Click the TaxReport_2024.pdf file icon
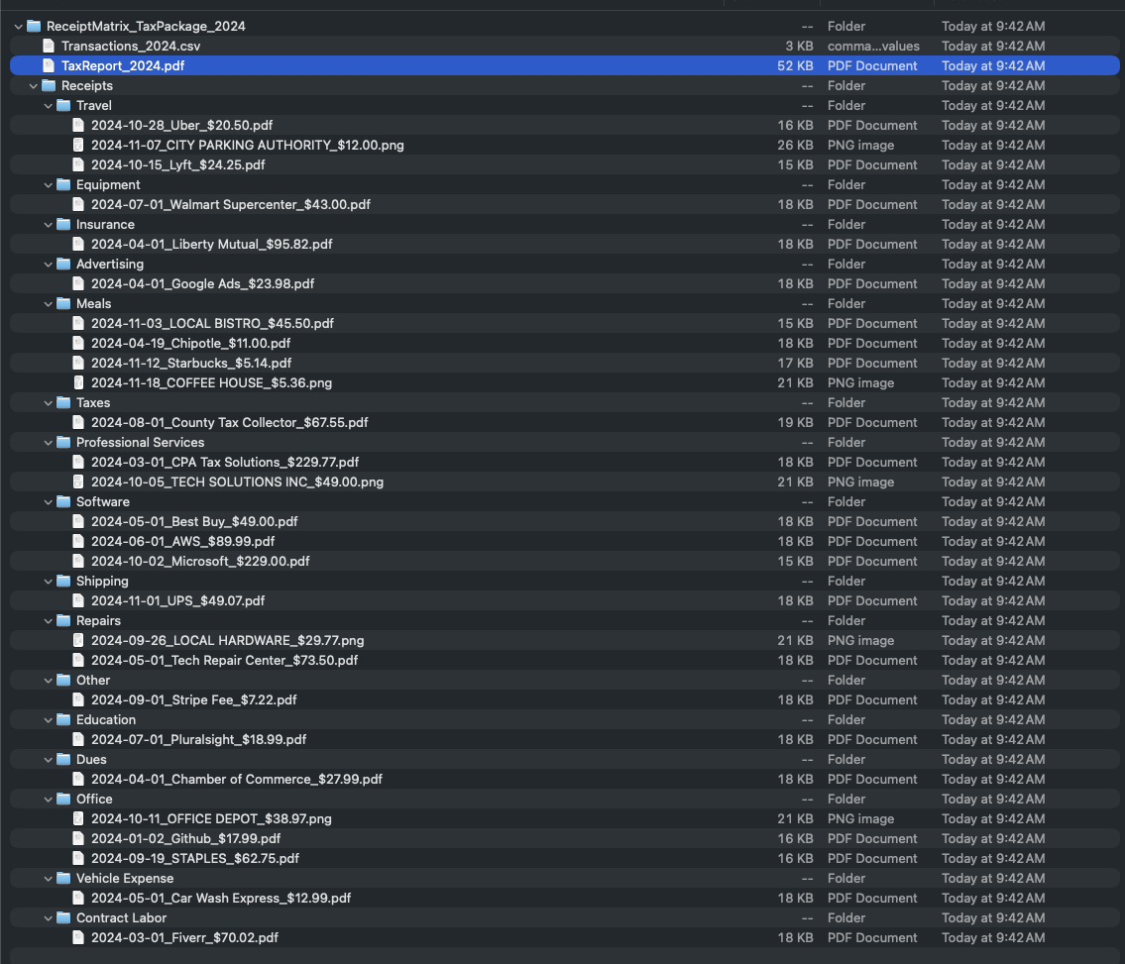 49,65
